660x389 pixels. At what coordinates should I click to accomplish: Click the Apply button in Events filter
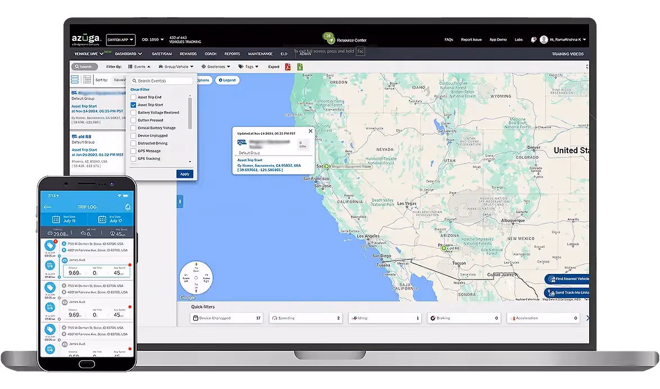(x=185, y=174)
